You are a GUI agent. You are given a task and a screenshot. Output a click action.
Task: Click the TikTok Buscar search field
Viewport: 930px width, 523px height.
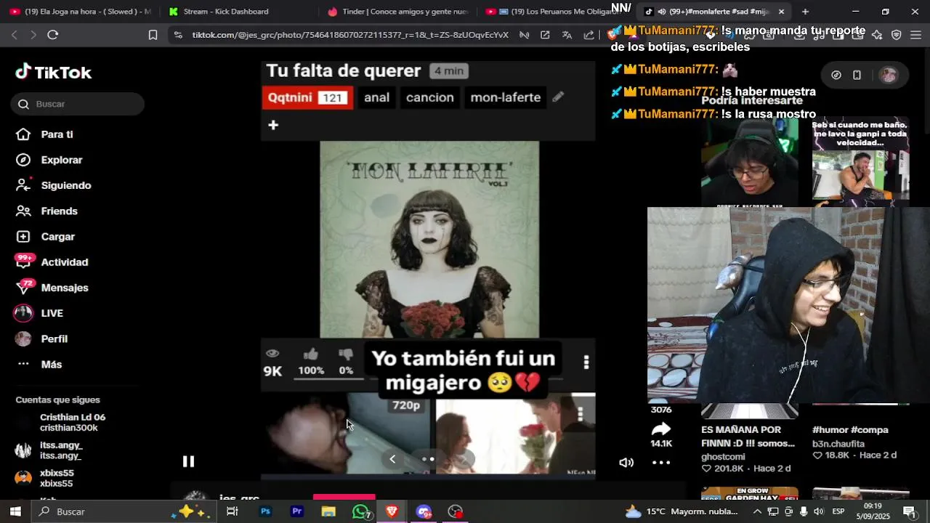coord(78,104)
